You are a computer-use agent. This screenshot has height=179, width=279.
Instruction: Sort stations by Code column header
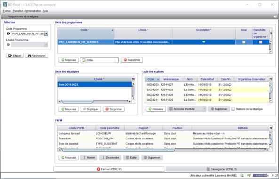click(x=152, y=79)
